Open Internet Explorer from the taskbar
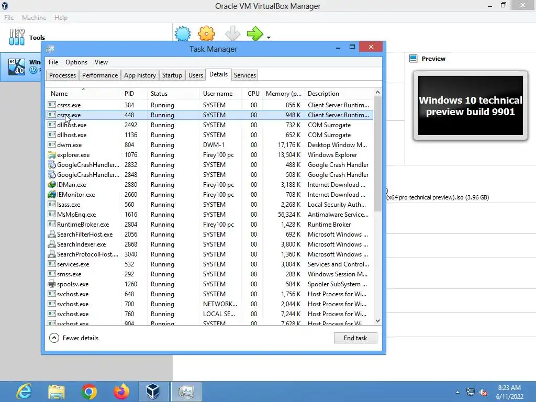The height and width of the screenshot is (402, 536). 24,392
